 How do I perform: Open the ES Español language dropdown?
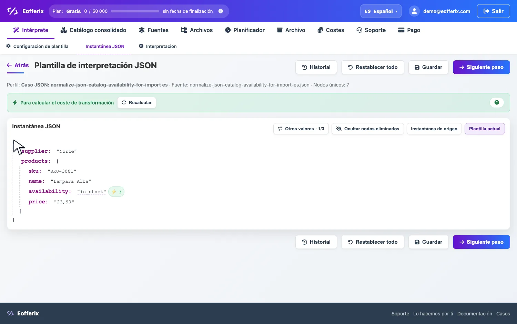tap(381, 11)
